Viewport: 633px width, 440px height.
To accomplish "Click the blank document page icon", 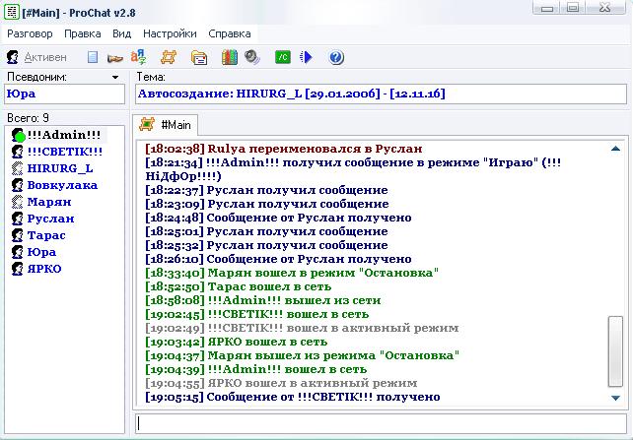I will (x=93, y=57).
